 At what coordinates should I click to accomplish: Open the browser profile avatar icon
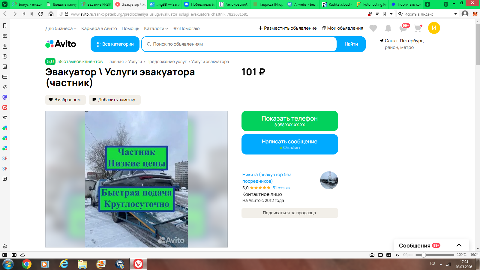click(x=465, y=14)
